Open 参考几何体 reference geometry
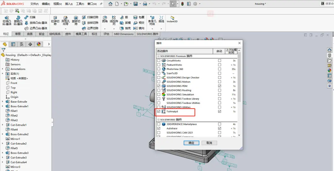 (x=152, y=21)
